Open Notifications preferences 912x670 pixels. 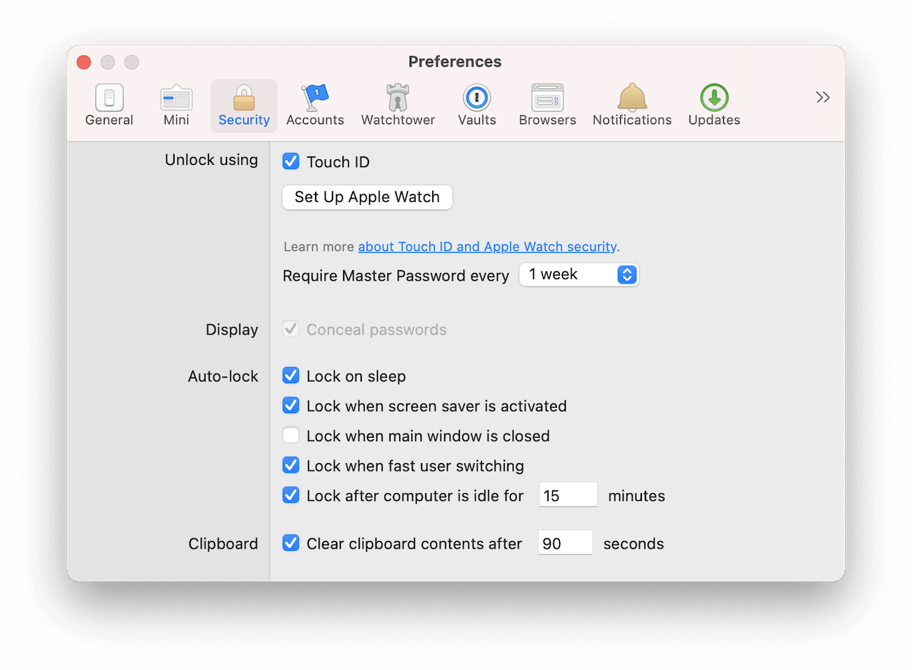pos(631,105)
